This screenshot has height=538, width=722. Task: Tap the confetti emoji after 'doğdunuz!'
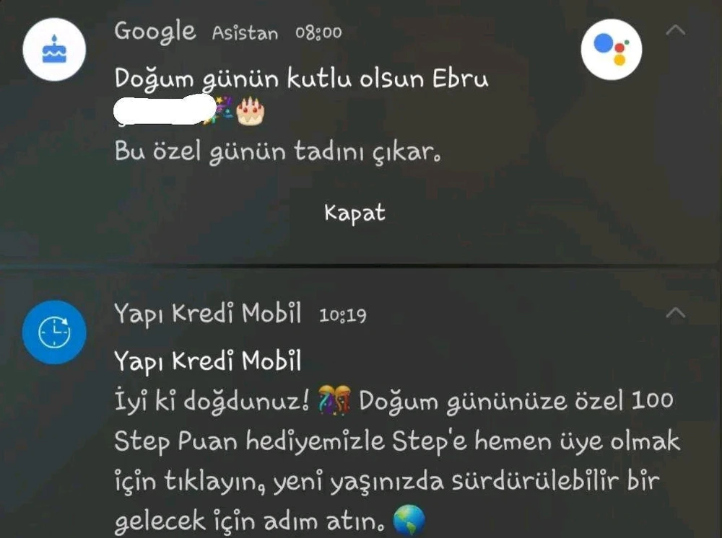(335, 400)
